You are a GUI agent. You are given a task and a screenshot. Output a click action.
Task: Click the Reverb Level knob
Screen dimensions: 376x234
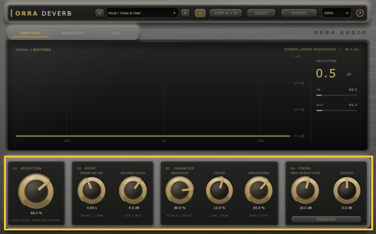[133, 190]
